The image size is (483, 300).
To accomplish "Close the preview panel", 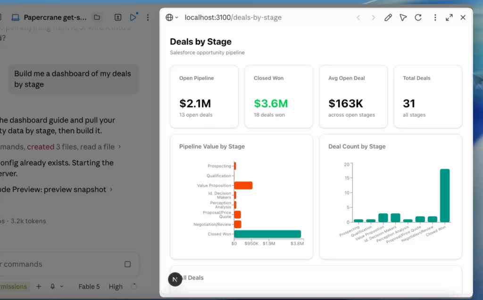I will point(463,17).
